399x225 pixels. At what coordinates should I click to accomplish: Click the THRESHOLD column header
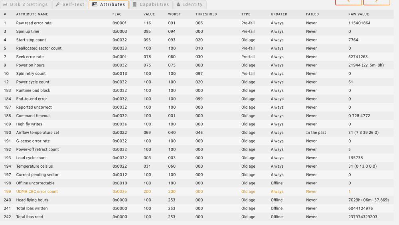206,14
